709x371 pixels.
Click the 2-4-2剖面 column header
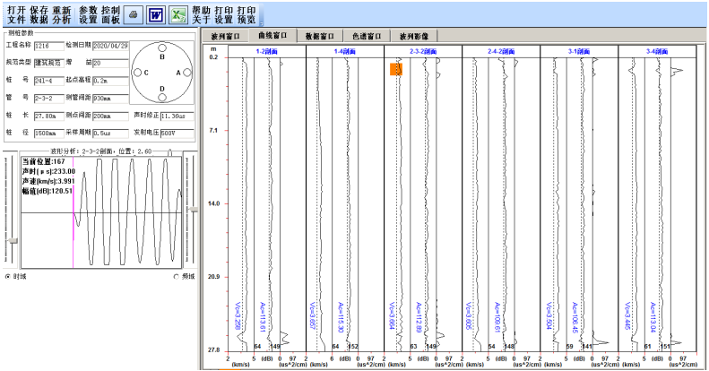pos(501,51)
